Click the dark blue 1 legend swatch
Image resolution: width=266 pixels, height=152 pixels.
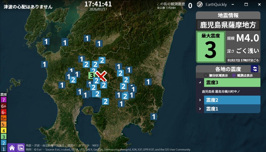pyautogui.click(x=4, y=149)
